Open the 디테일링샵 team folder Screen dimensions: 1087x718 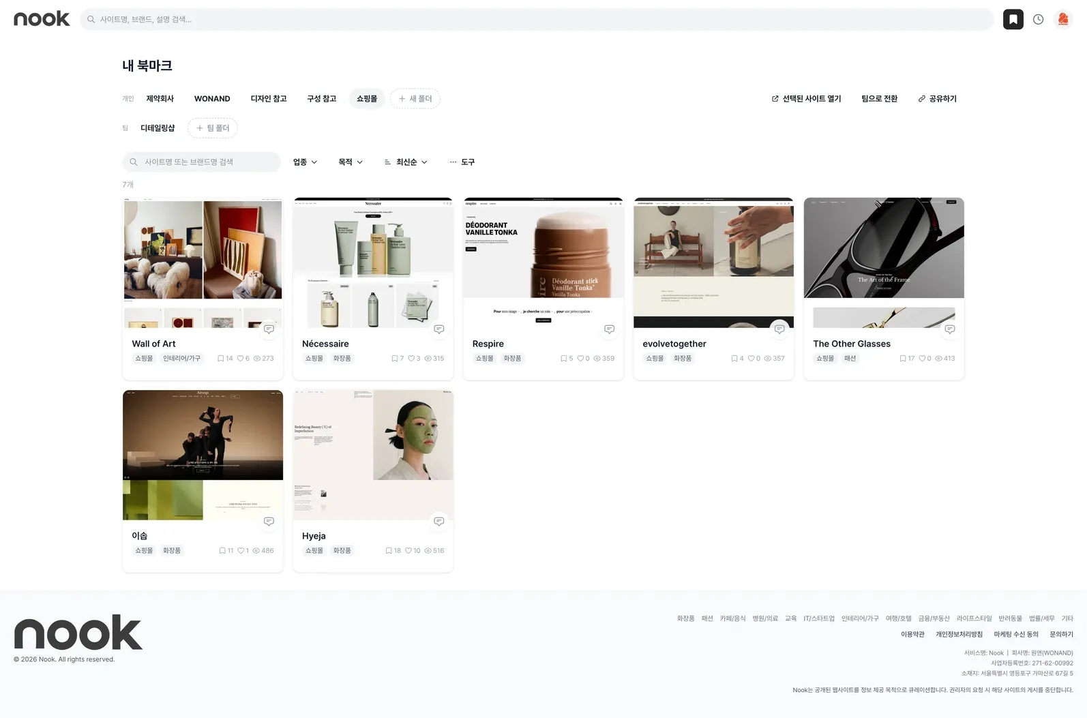click(158, 128)
